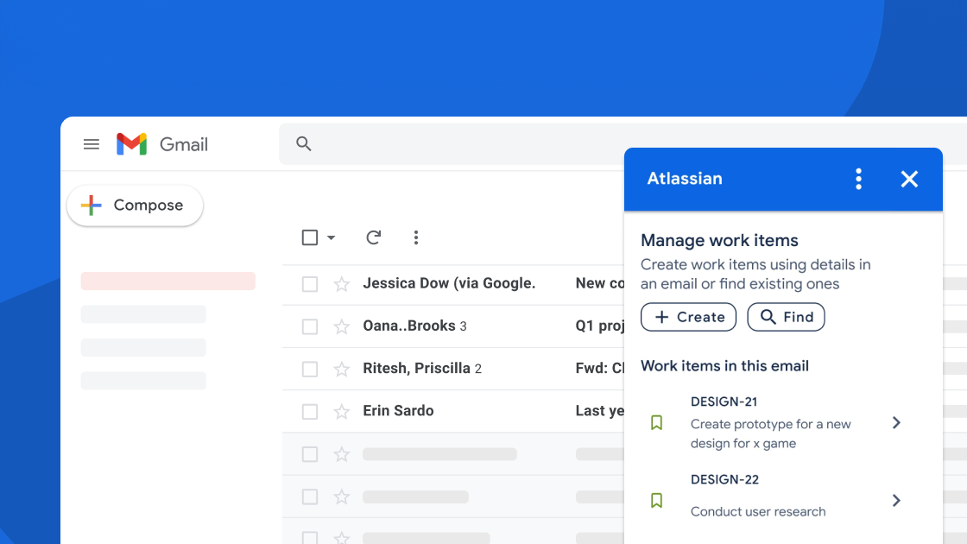Screen dimensions: 967x544
Task: Expand the DESIGN-22 work item chevron
Action: tap(896, 501)
